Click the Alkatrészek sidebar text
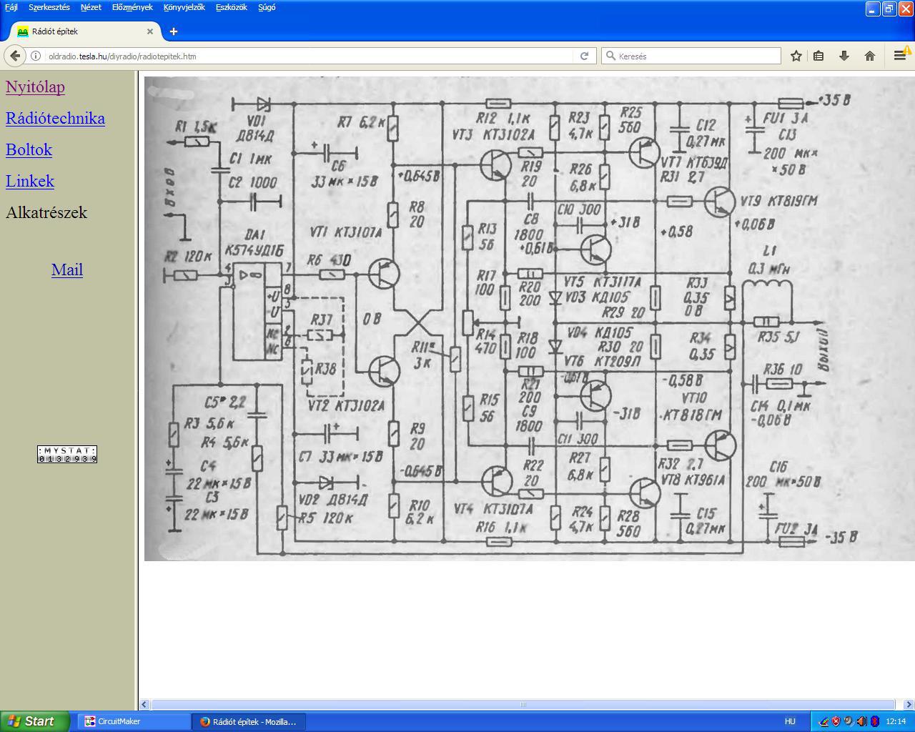The height and width of the screenshot is (732, 915). [46, 212]
